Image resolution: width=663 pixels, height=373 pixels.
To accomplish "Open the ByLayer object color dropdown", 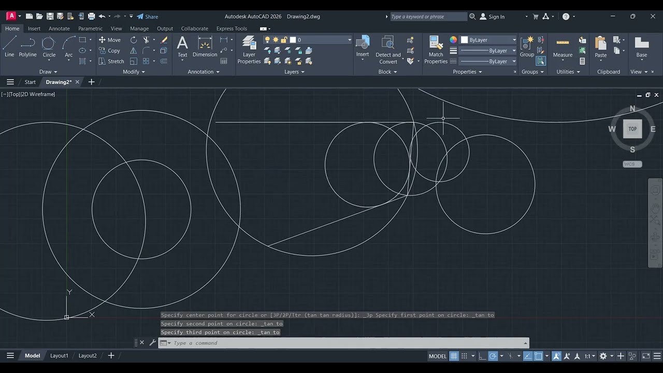I will pos(488,40).
